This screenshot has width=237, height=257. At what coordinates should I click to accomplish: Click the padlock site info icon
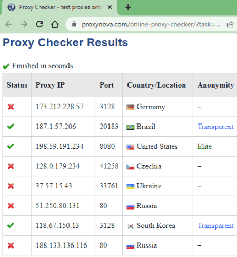74,24
